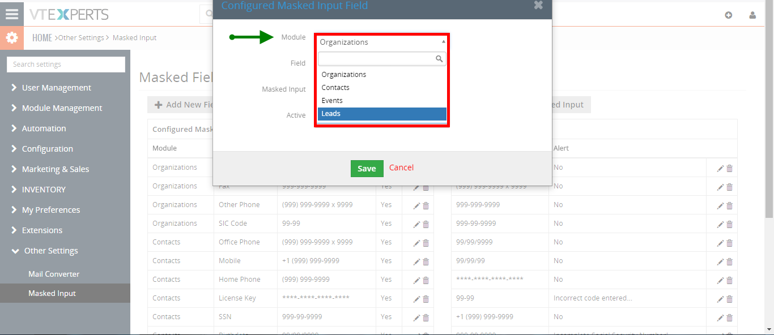Delete the SIC Code masked field

[x=426, y=225]
